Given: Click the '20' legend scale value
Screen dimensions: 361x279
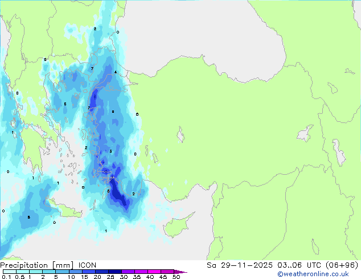Looking at the screenshot, I should point(97,277).
